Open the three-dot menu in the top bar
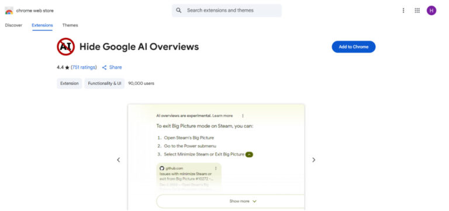This screenshot has width=449, height=211. click(403, 11)
